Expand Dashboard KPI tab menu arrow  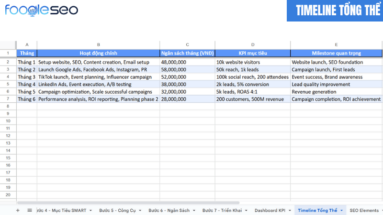point(290,211)
